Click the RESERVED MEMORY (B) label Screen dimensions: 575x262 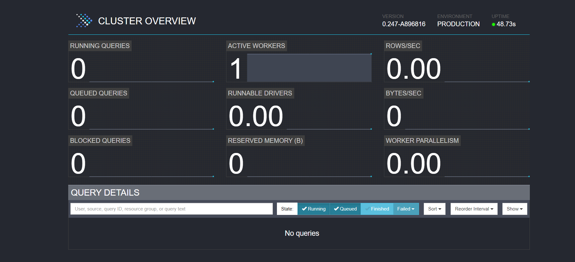click(x=265, y=141)
